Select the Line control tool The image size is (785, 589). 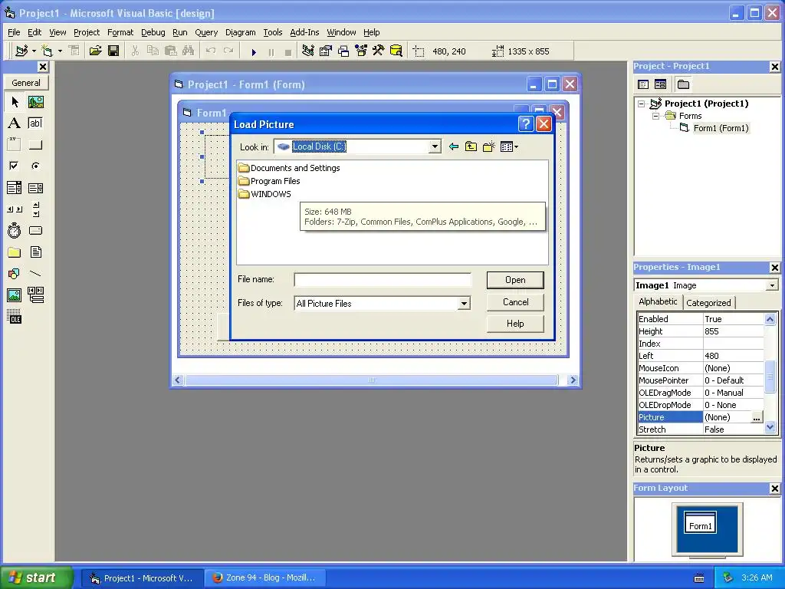pyautogui.click(x=35, y=274)
